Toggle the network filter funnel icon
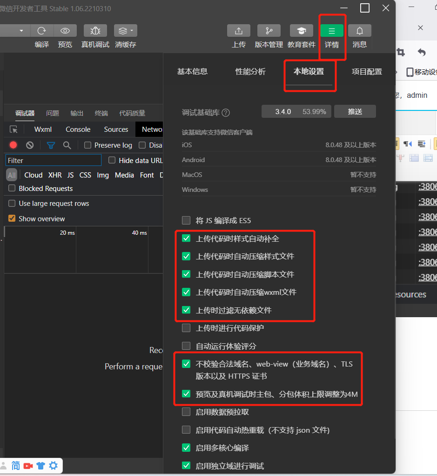 (x=51, y=145)
